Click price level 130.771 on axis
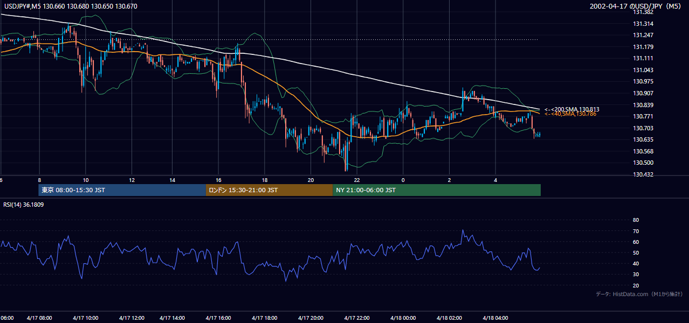Viewport: 689px width, 323px height. (642, 116)
